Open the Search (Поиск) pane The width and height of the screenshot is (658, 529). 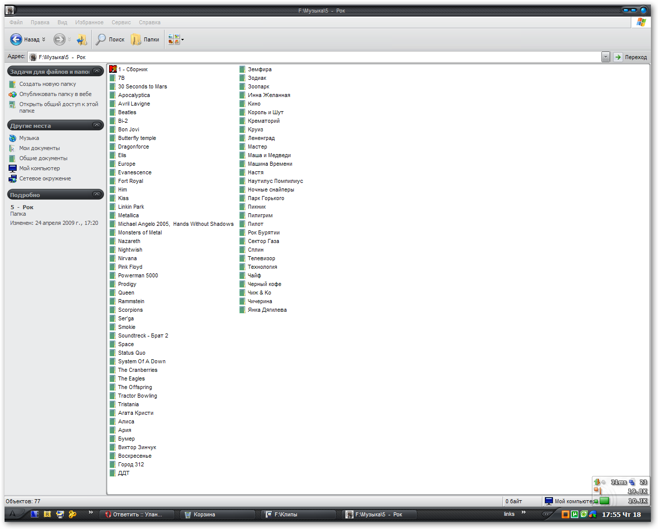pyautogui.click(x=110, y=39)
